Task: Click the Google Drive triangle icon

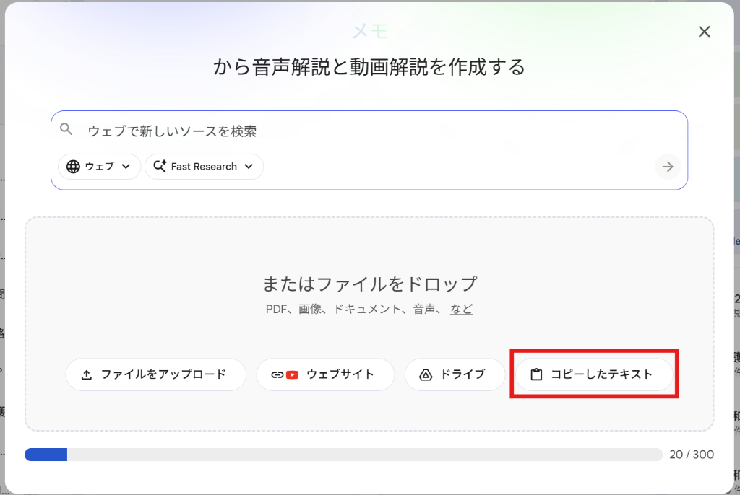Action: tap(426, 374)
